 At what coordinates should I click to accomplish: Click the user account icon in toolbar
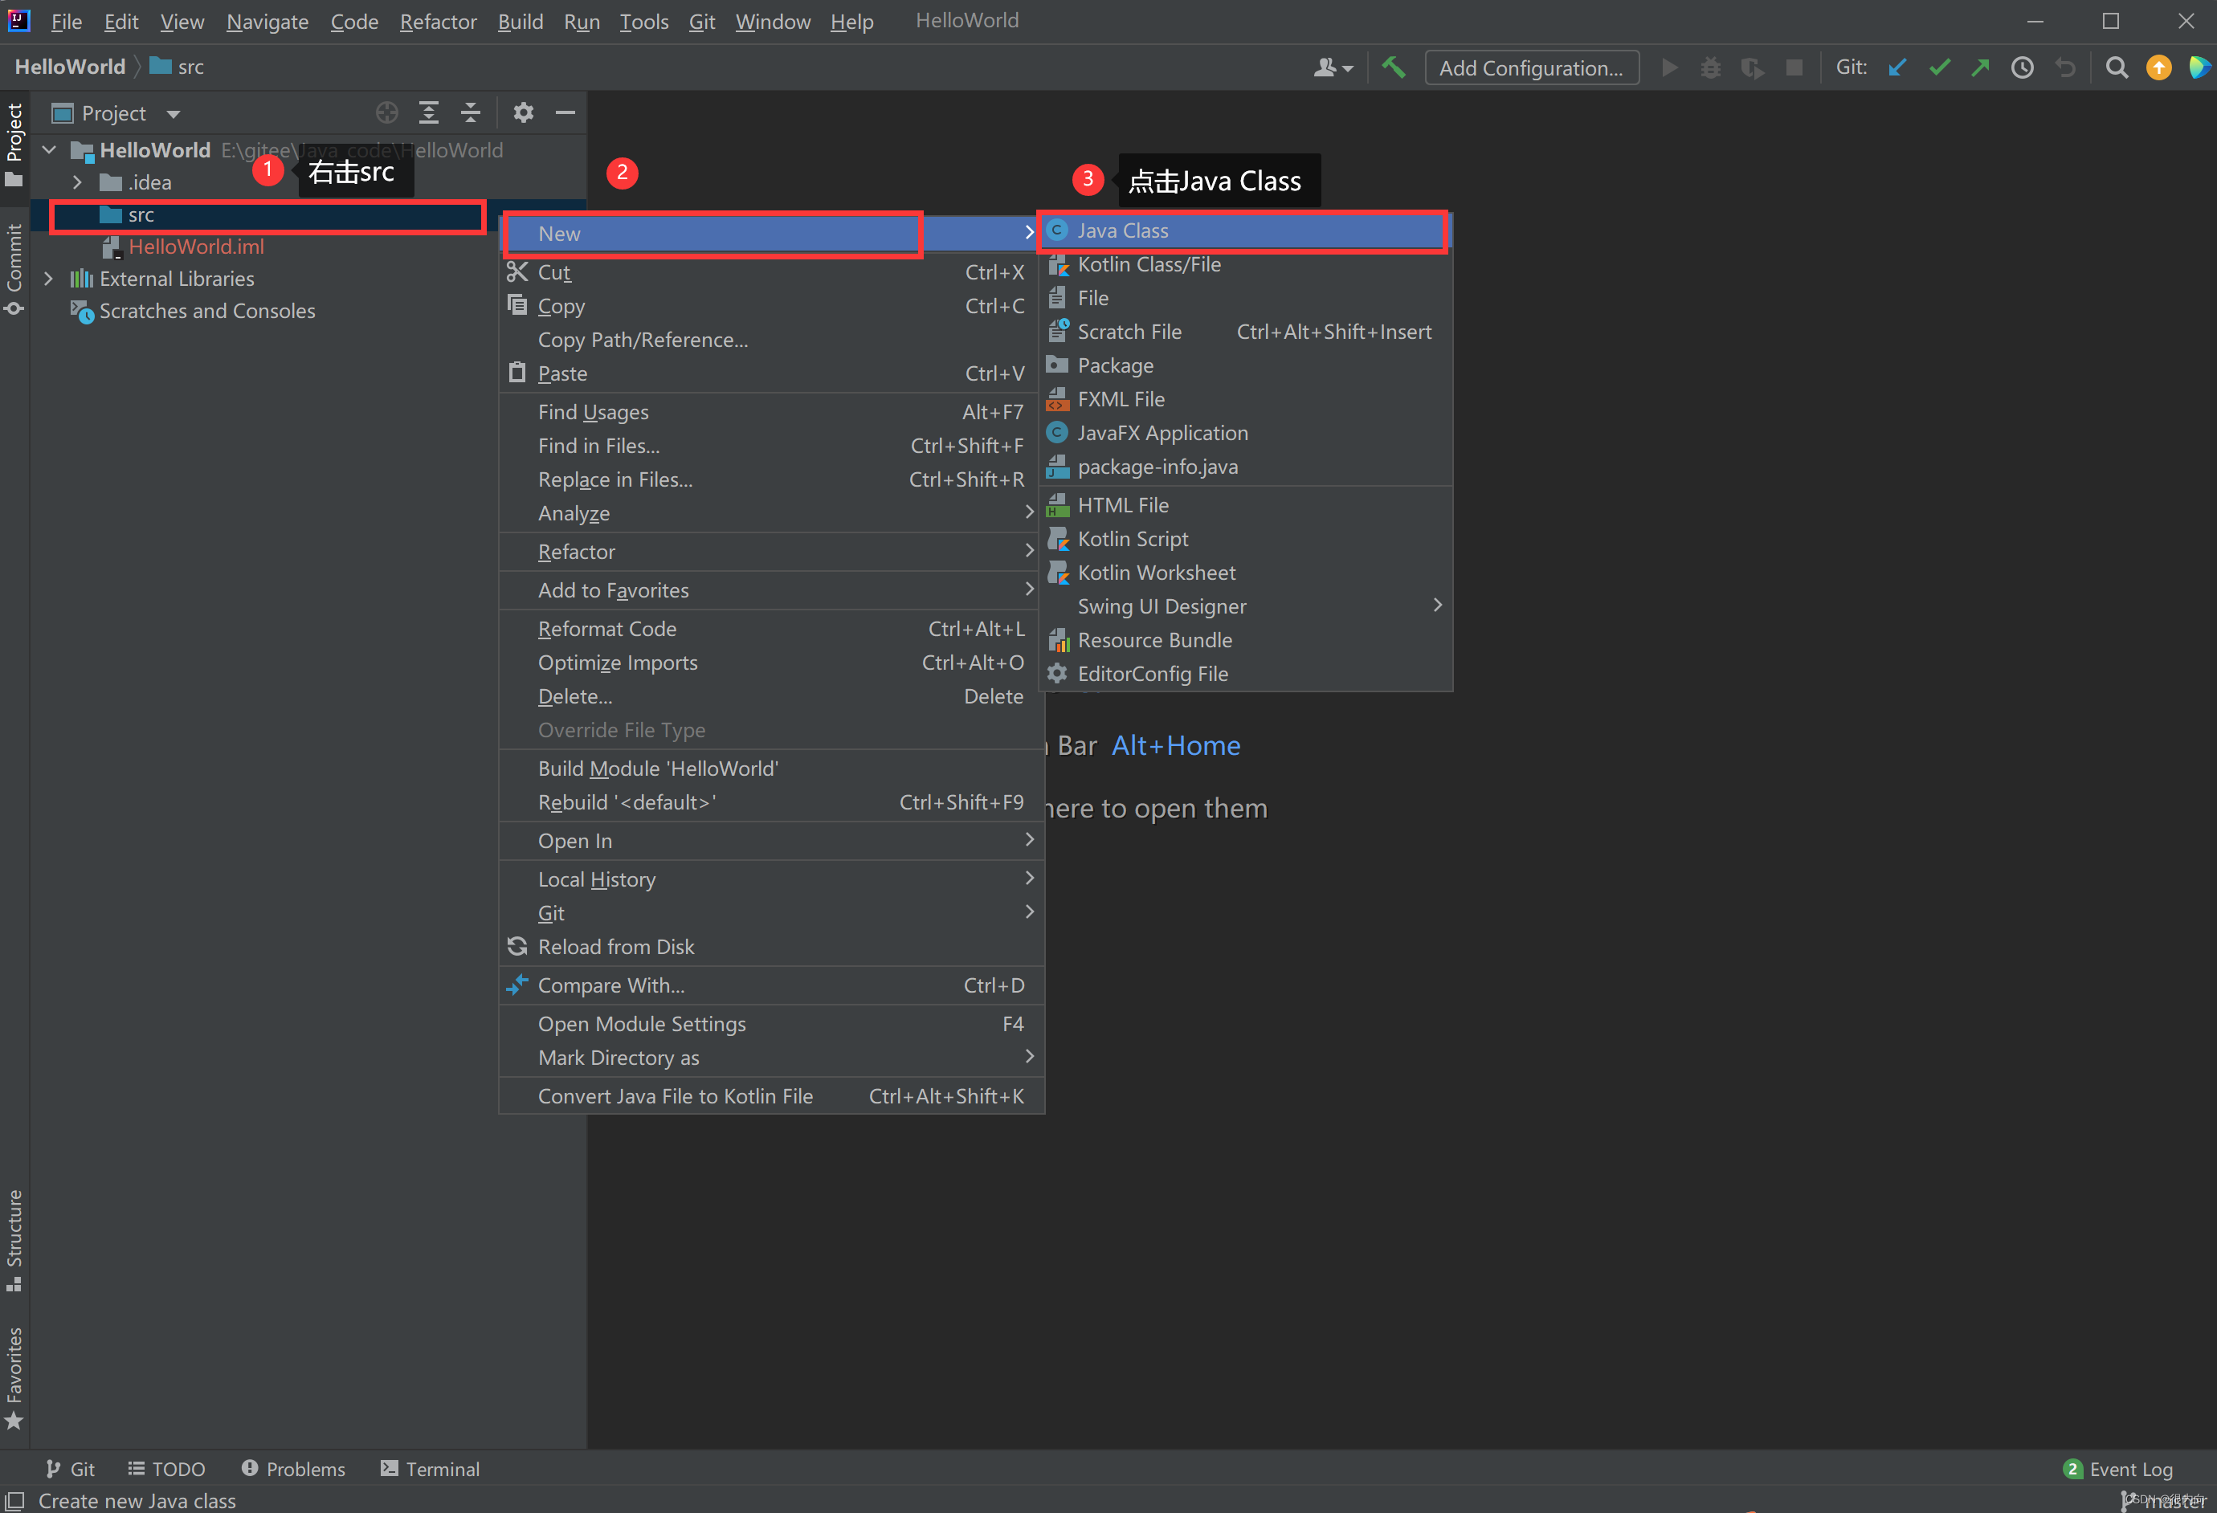point(1333,67)
